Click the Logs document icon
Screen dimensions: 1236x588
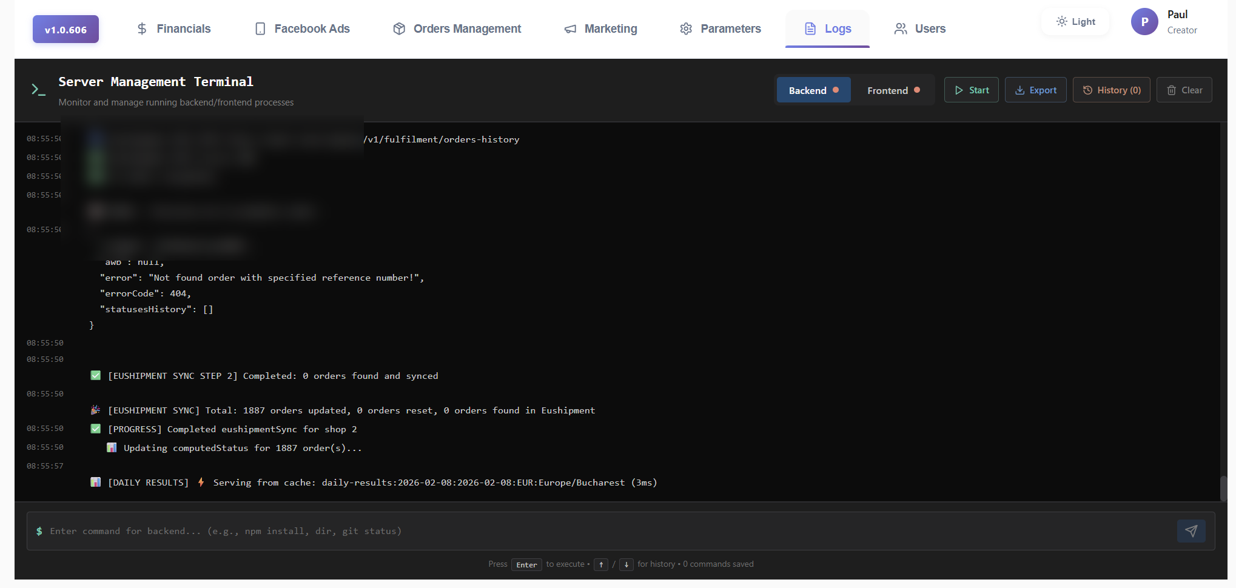tap(810, 28)
